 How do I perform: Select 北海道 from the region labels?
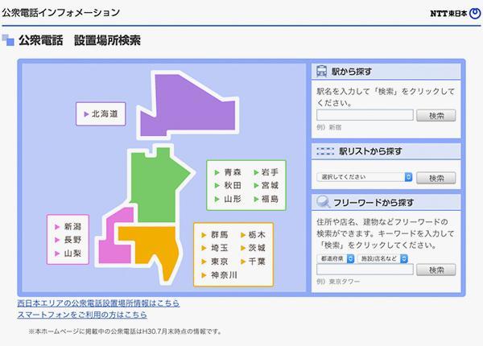(103, 114)
